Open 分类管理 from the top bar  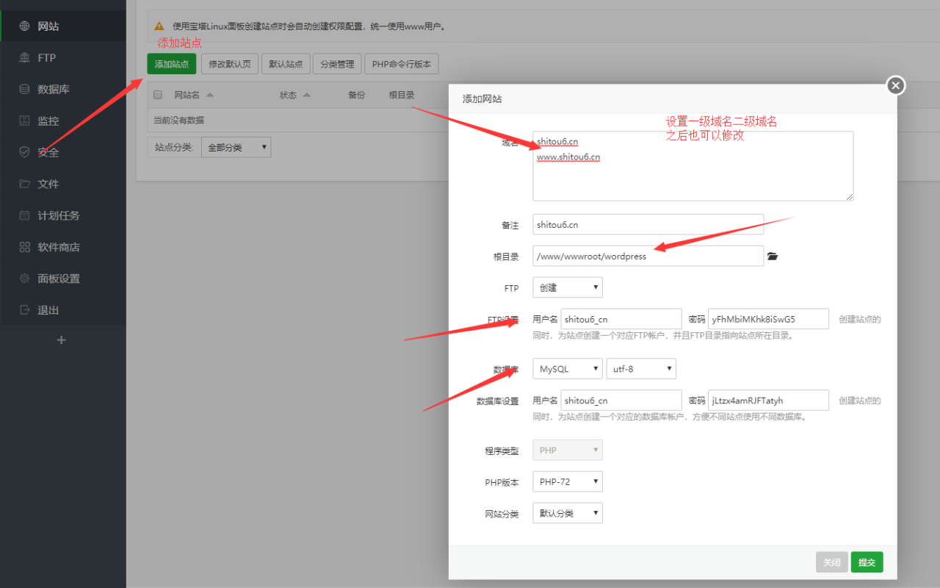[x=337, y=63]
